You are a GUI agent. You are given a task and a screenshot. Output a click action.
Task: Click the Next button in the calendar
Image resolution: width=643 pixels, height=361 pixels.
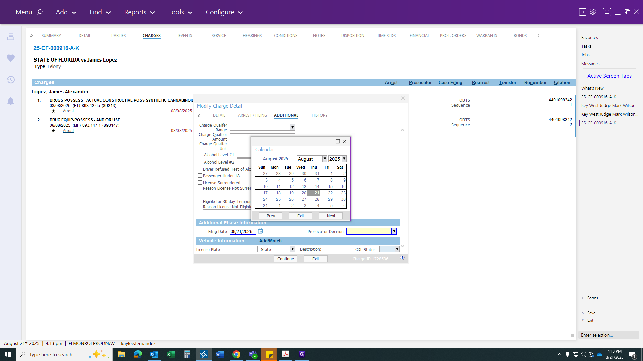click(331, 216)
